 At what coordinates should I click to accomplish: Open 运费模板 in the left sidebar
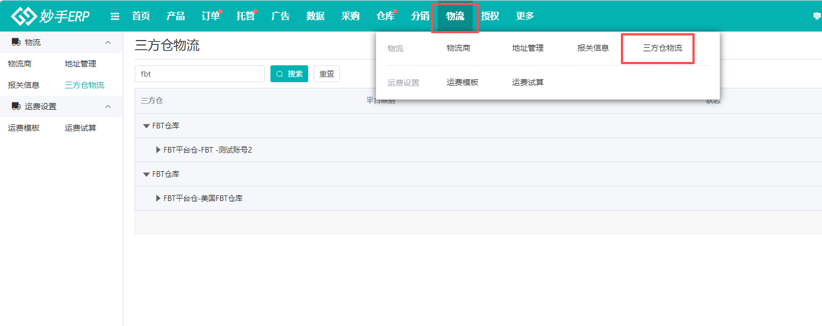pos(24,128)
